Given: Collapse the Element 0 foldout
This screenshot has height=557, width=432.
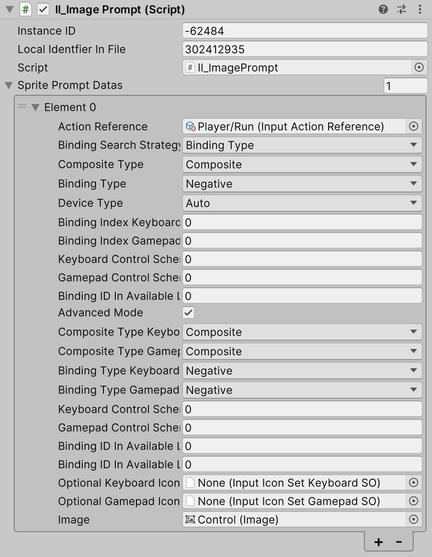Looking at the screenshot, I should (x=36, y=107).
